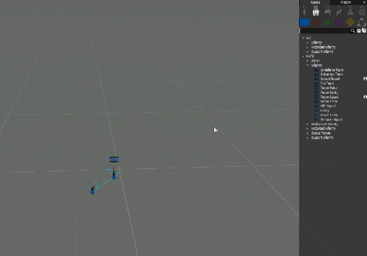Choose the green Independent side swatch
367x256 pixels.
coord(327,22)
